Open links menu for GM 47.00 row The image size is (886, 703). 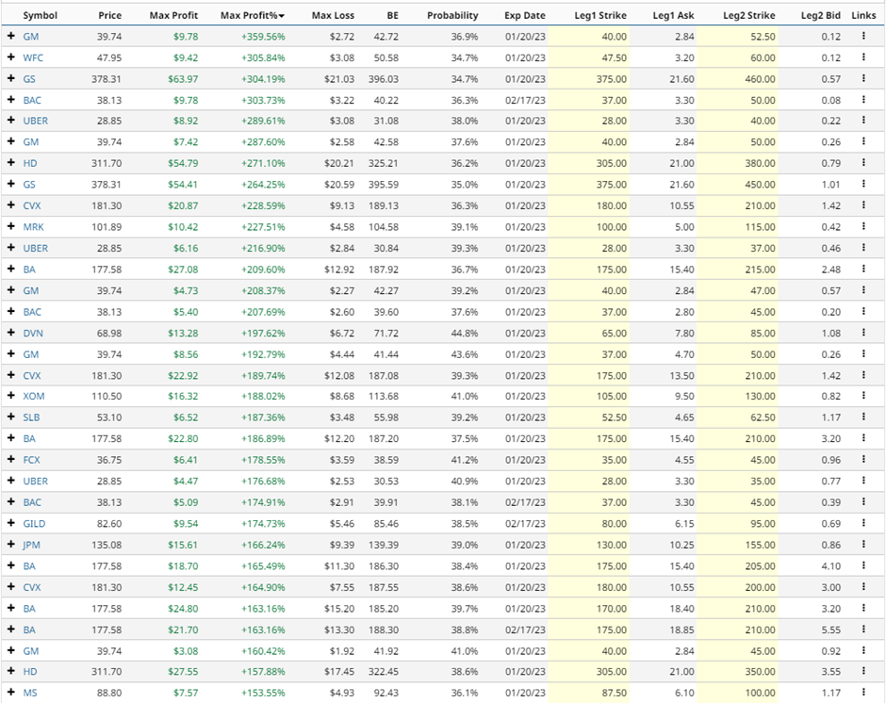pyautogui.click(x=863, y=290)
